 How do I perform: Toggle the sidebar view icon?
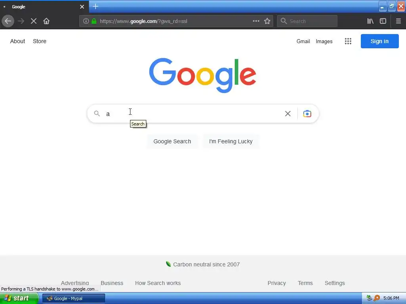tap(383, 21)
